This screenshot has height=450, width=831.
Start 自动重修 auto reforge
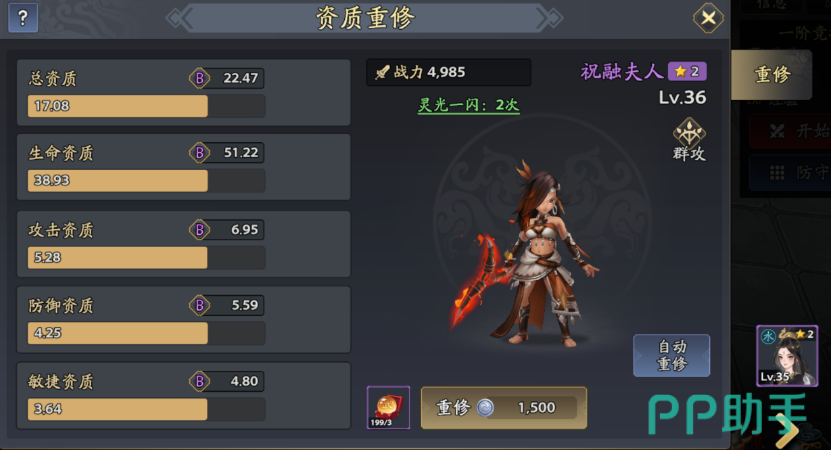click(x=671, y=355)
